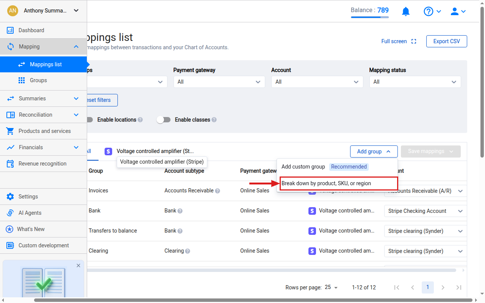
Task: Click the Mappings list arrows icon
Action: click(x=22, y=64)
